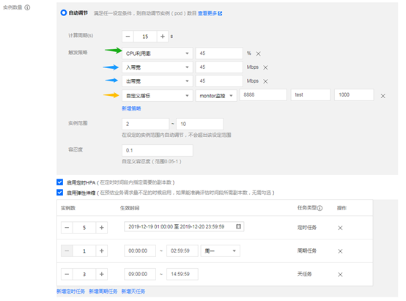Remove the CPU利用率 trigger policy row
406x301 pixels.
[258, 53]
